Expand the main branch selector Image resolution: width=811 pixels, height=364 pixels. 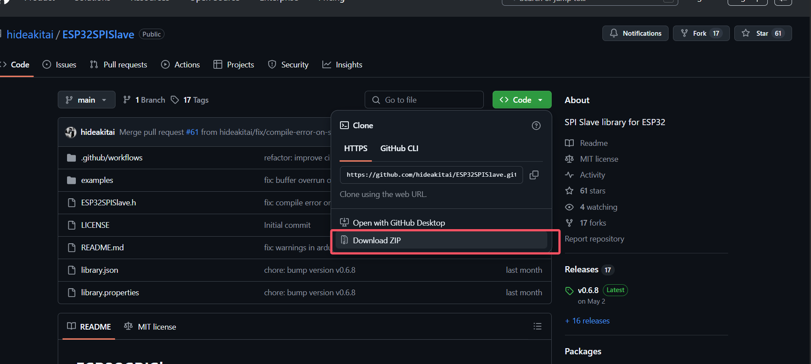click(86, 100)
